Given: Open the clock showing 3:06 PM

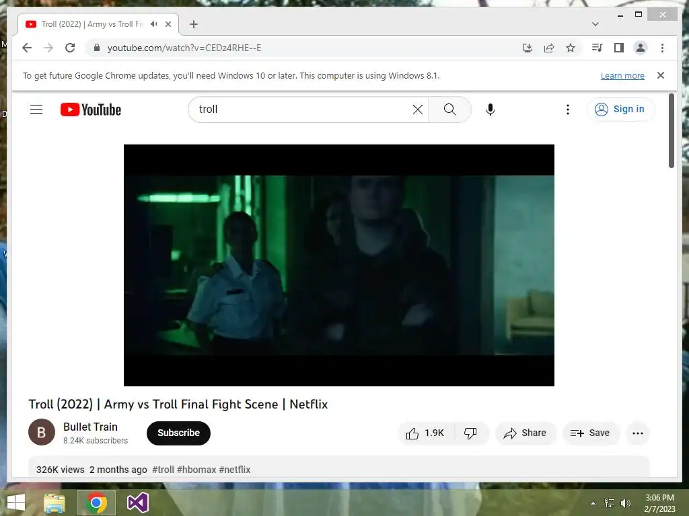Looking at the screenshot, I should point(659,503).
